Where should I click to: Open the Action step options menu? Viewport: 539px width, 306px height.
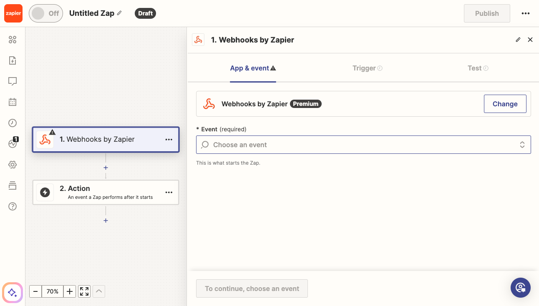pos(169,192)
